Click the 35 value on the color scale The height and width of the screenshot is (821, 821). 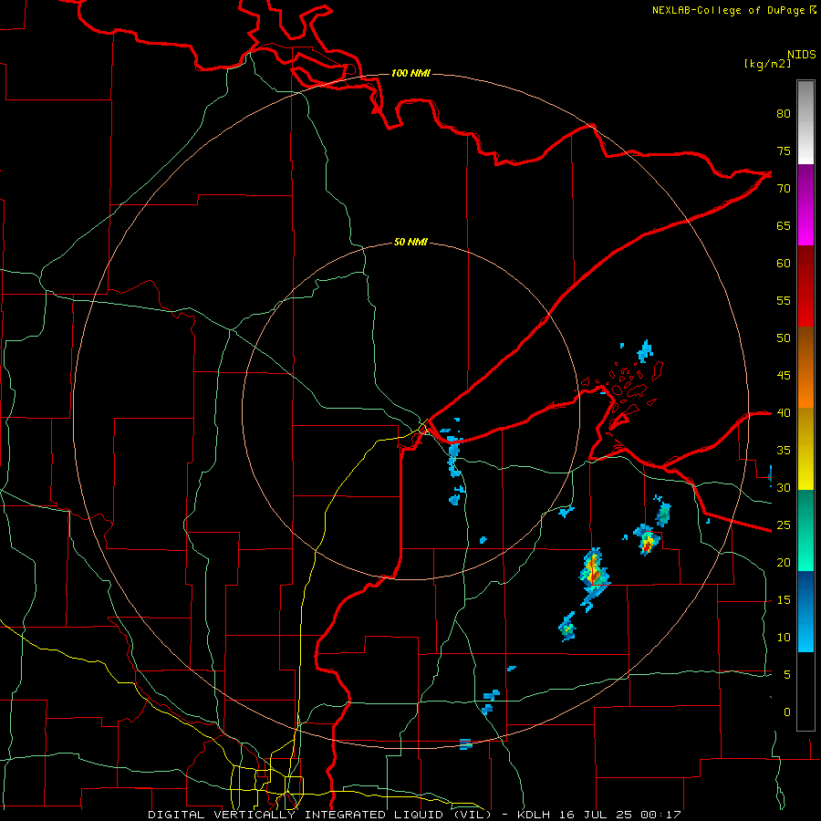click(x=784, y=451)
